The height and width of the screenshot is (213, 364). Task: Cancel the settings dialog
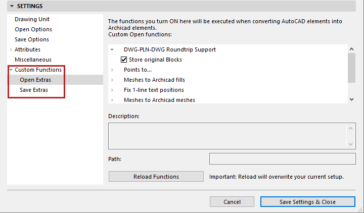232,202
